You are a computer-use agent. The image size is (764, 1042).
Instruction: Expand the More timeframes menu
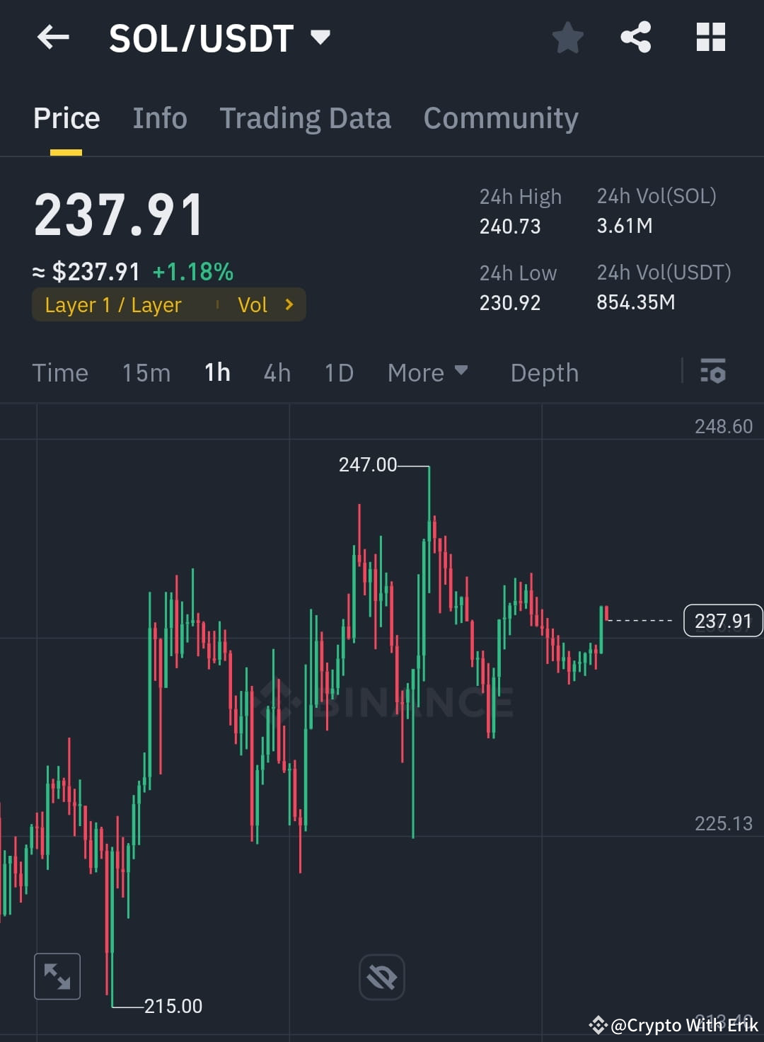pyautogui.click(x=428, y=372)
